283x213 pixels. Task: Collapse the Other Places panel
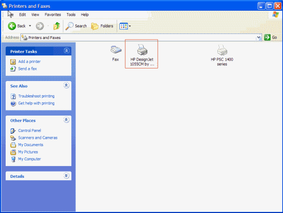(66, 120)
